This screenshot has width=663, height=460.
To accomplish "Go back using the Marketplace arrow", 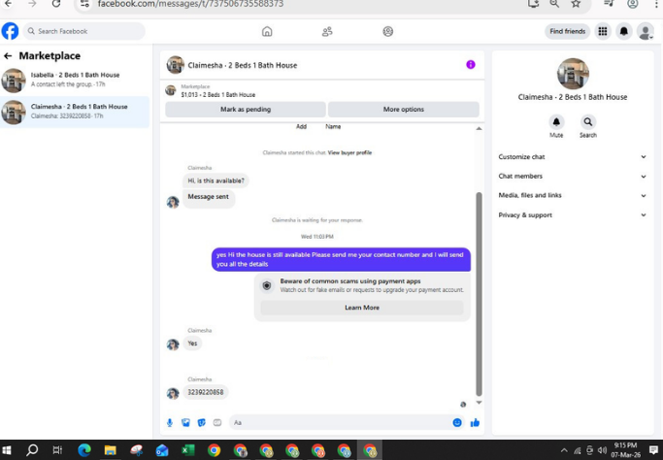I will (8, 56).
